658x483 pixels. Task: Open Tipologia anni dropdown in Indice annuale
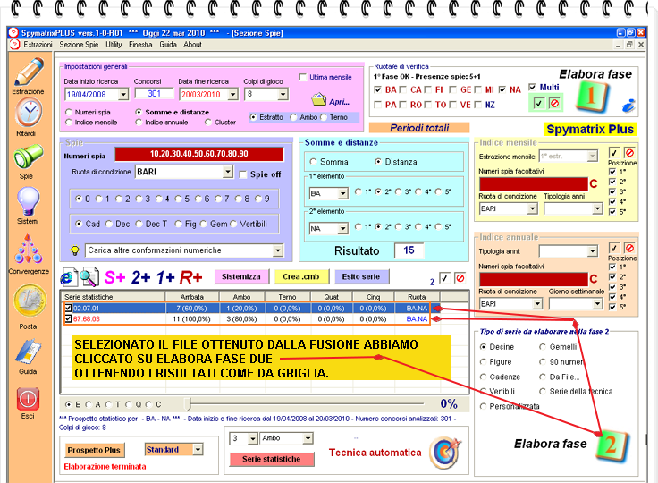tap(593, 251)
